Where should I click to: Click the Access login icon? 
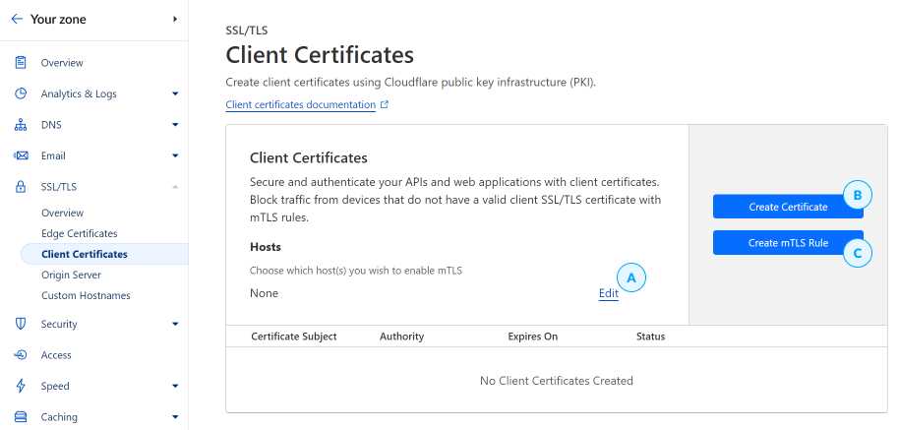pyautogui.click(x=21, y=355)
